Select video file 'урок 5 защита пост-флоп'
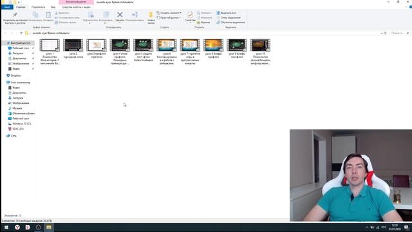 tap(143, 50)
